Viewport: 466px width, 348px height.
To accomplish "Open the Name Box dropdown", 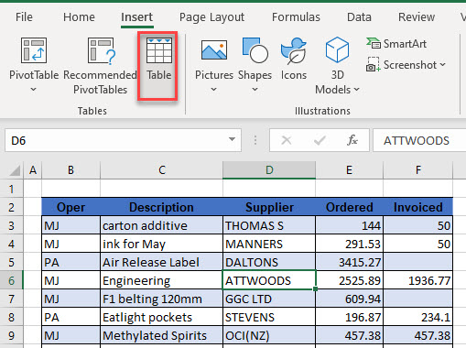I will (x=232, y=139).
